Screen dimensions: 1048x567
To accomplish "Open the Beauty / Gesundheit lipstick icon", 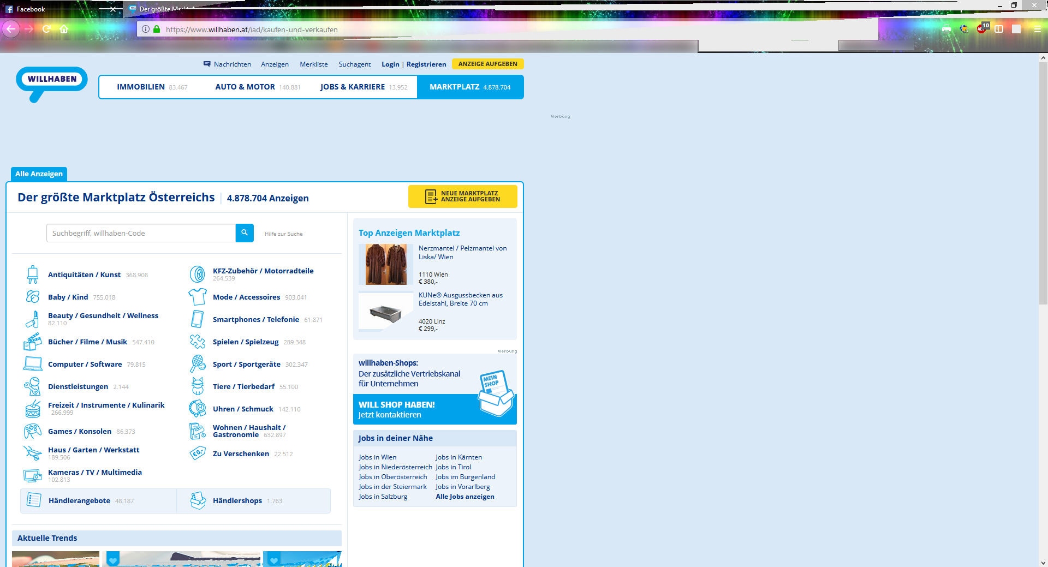I will click(33, 319).
